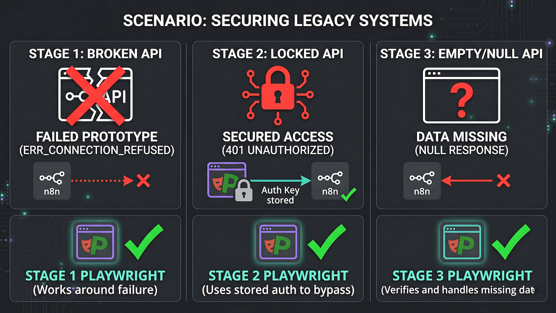Click the Playwright icon with the gray padlock
Screen dimensions: 556x313
point(228,181)
